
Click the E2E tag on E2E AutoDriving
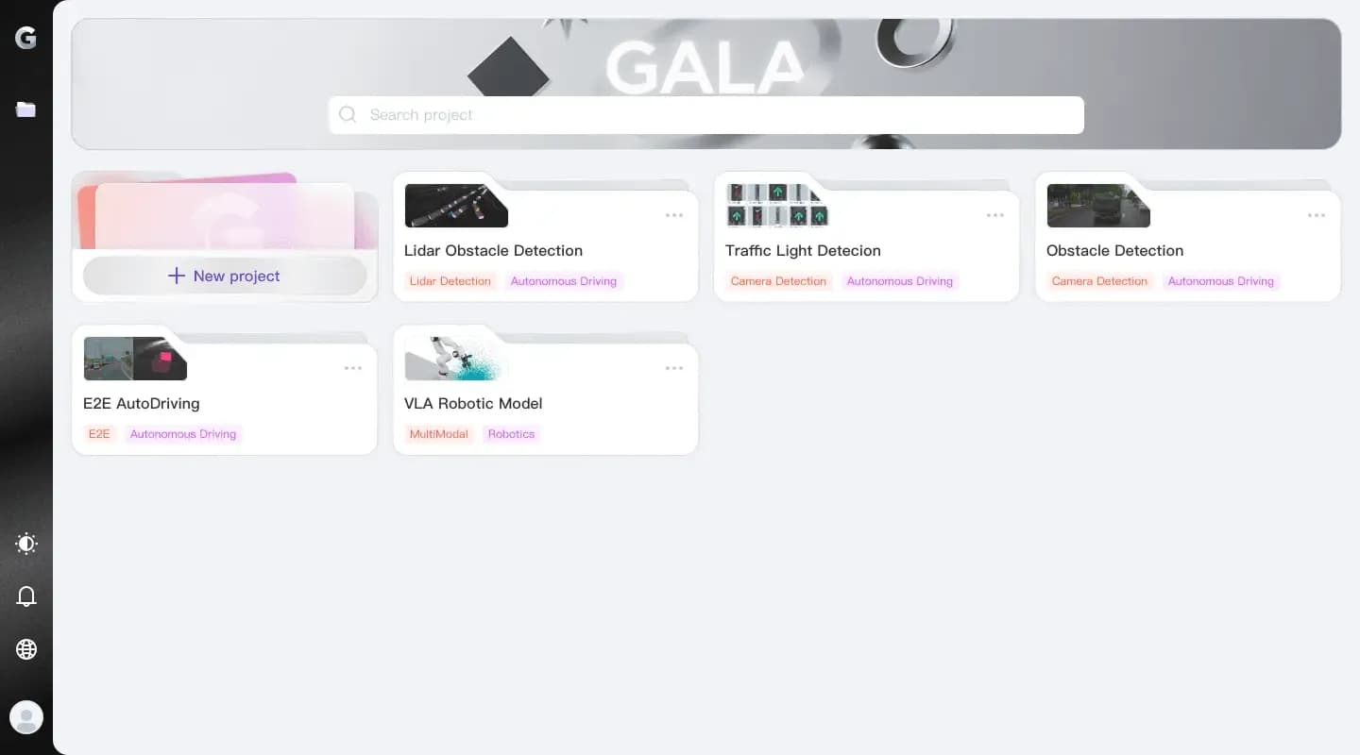[99, 434]
